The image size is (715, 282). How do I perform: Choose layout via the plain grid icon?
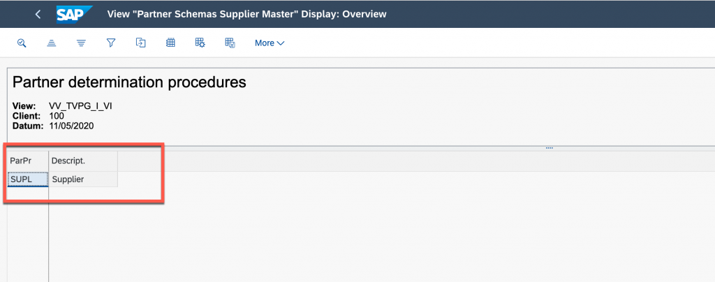pyautogui.click(x=170, y=43)
